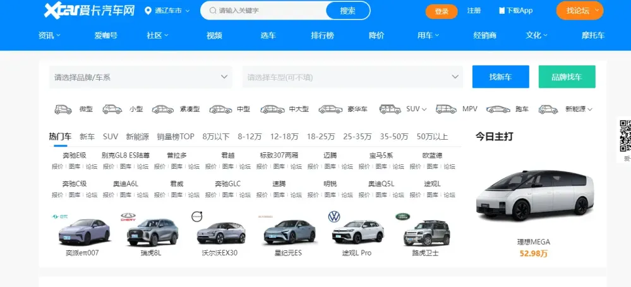Open the 瑞虎8L car thumbnail

coord(152,232)
